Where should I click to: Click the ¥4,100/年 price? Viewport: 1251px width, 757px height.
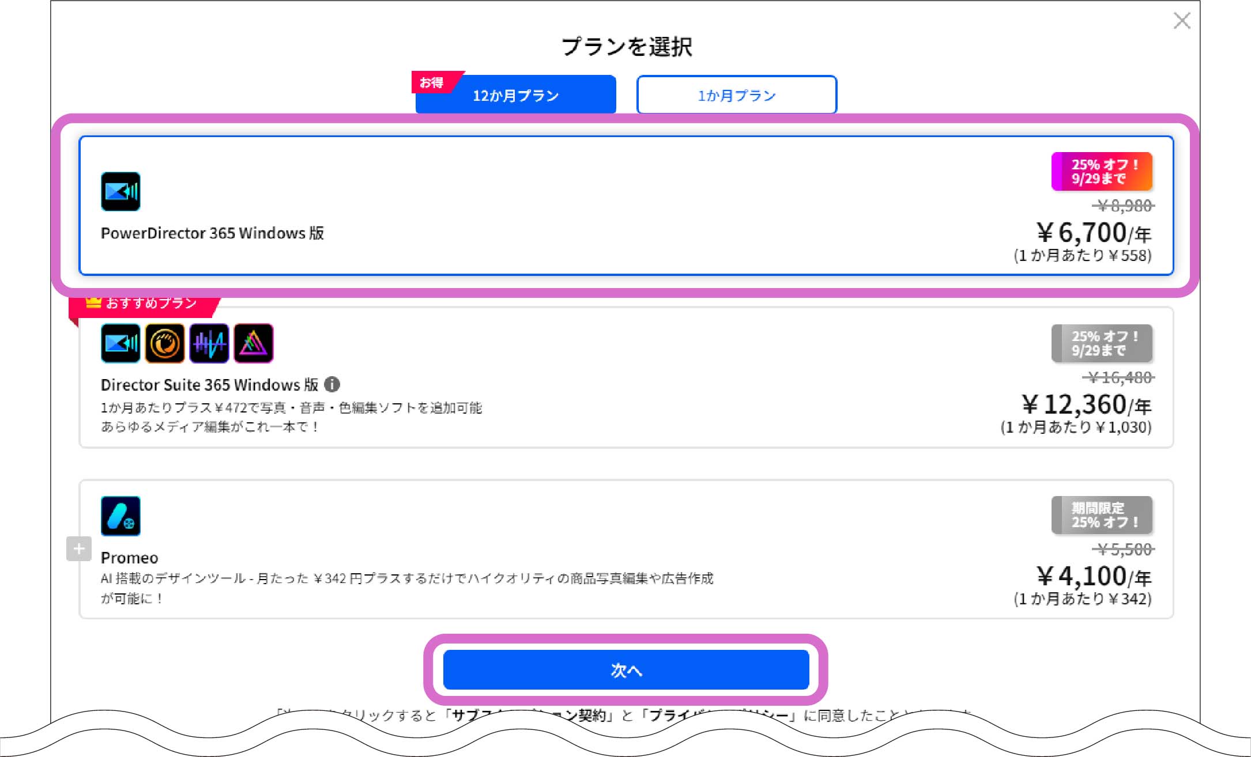(1094, 576)
